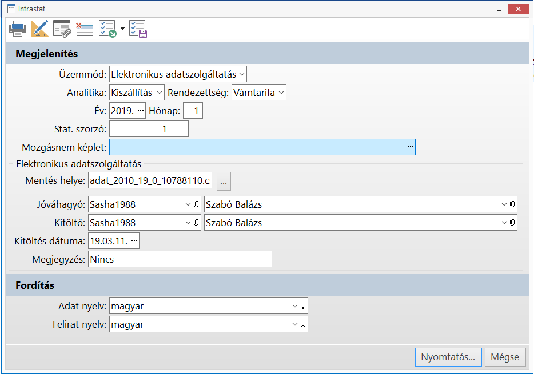Viewport: 534px width, 374px height.
Task: Click the delete row icon with red X
Action: pyautogui.click(x=85, y=28)
